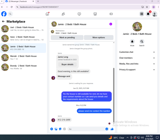Click the chat header title Jamie - 2 Beds 1 Bath House
This screenshot has height=140, width=160.
pos(72,24)
